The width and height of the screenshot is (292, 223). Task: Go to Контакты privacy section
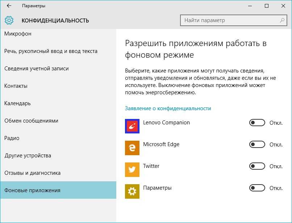(x=58, y=86)
